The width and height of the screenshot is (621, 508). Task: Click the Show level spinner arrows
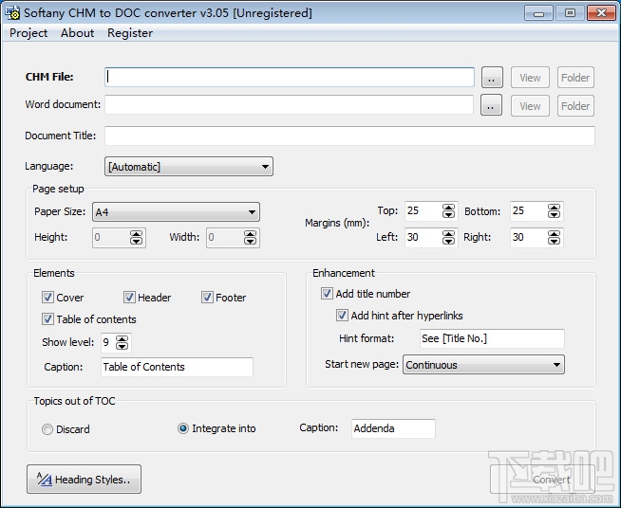click(x=122, y=342)
